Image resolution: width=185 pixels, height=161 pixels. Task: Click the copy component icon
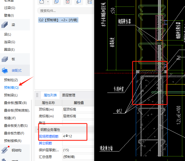[x=57, y=2]
